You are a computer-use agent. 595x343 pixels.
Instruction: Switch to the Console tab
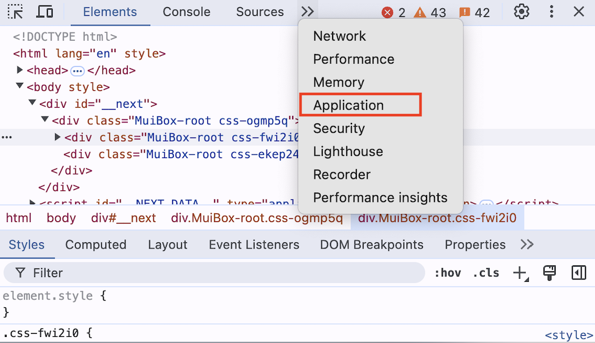point(187,12)
